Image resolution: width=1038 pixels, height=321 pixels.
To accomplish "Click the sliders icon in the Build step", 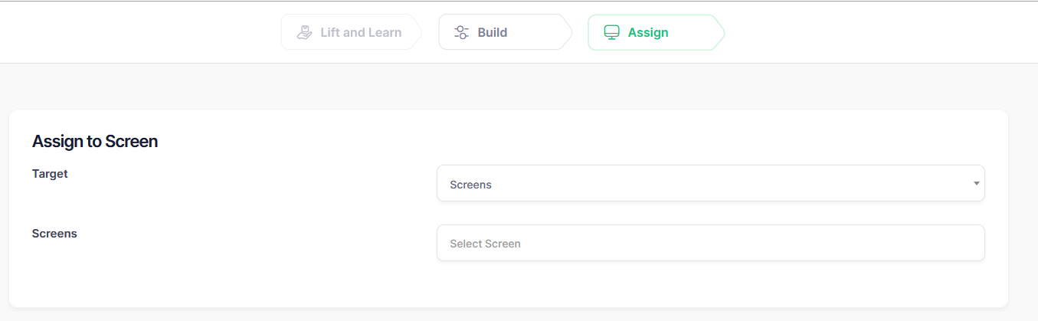I will [461, 33].
